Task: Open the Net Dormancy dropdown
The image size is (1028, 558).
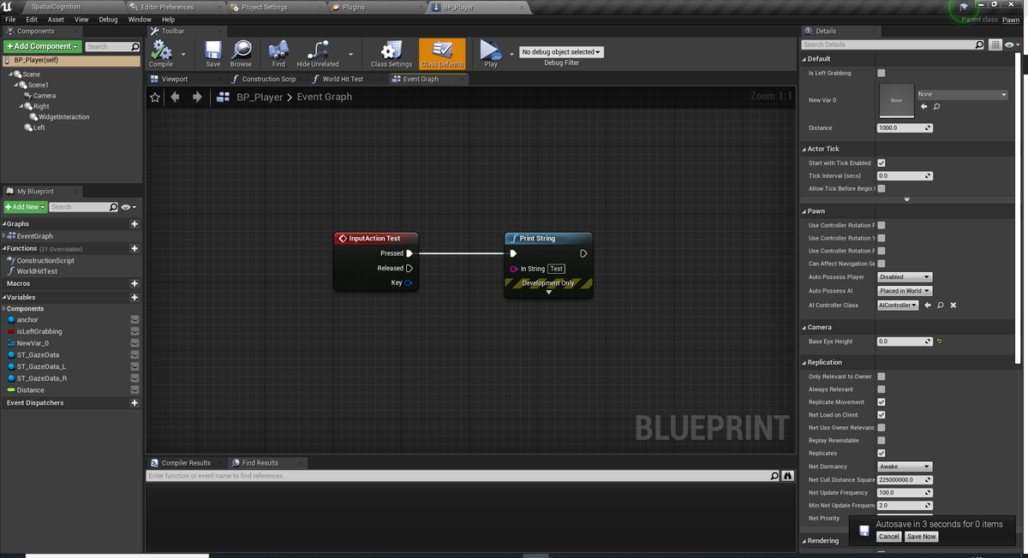Action: 905,466
